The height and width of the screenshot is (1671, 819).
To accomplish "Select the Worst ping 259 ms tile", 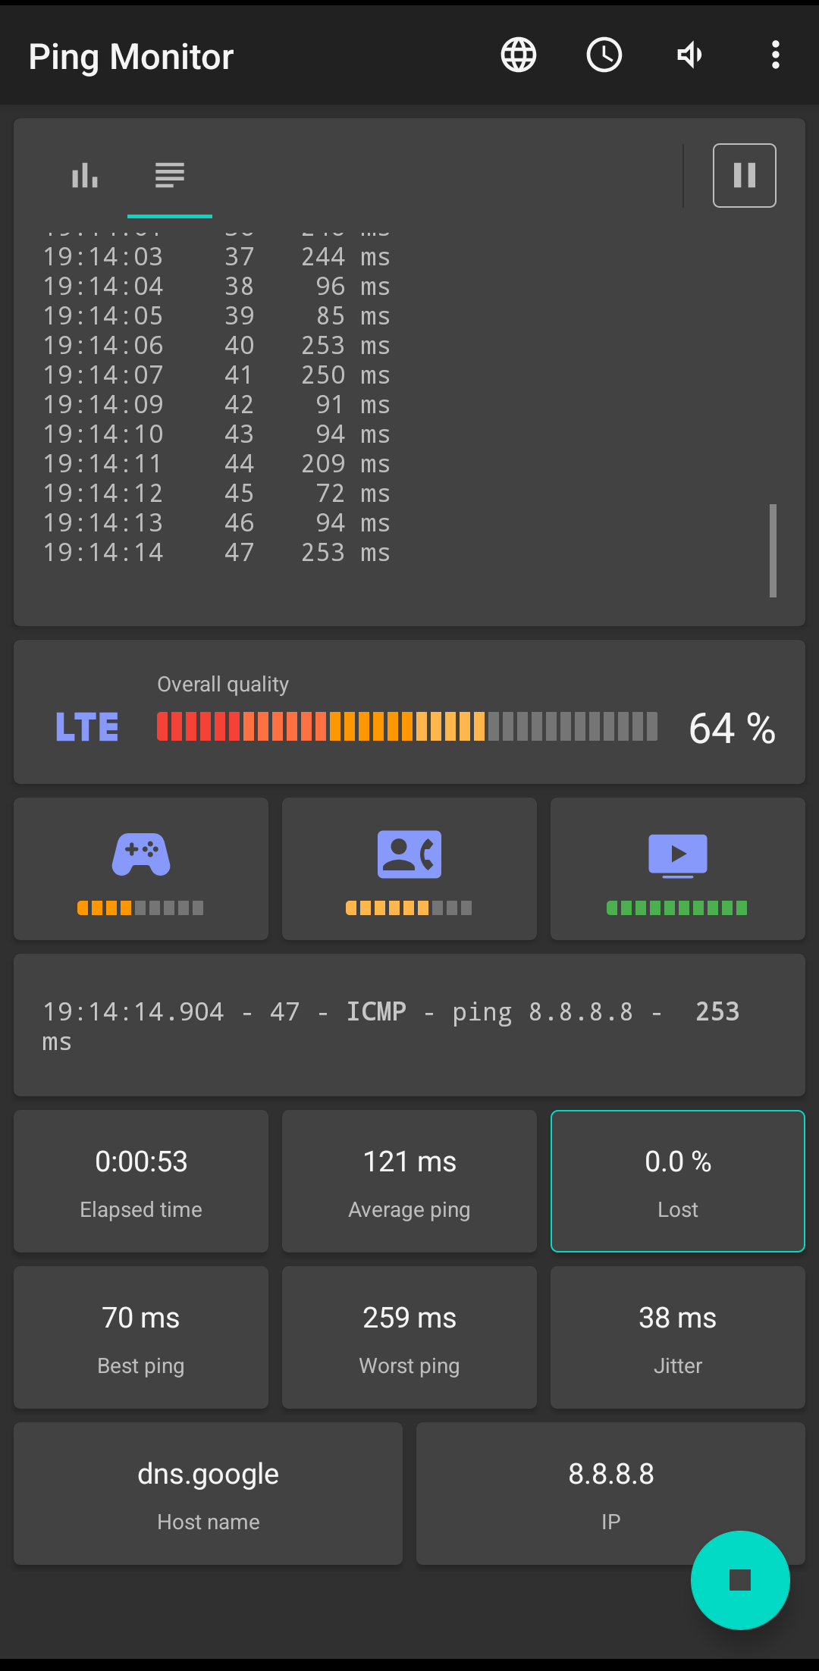I will point(409,1337).
